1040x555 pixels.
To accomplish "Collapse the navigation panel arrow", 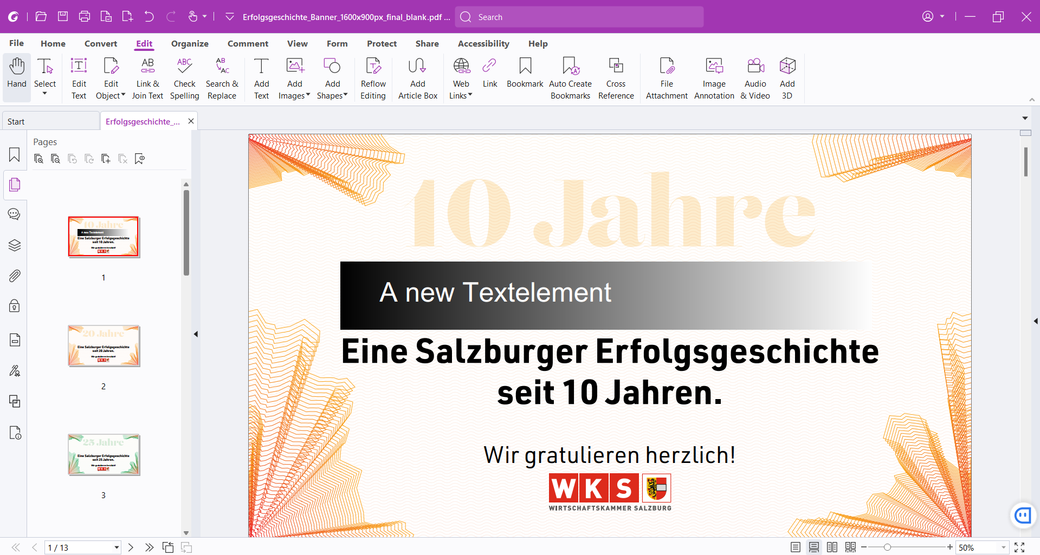I will (x=196, y=334).
